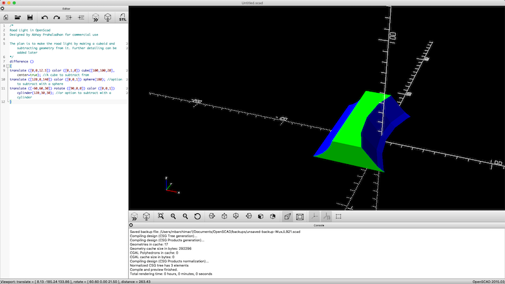Switch to the Back view
This screenshot has width=505, height=284.
[x=273, y=216]
